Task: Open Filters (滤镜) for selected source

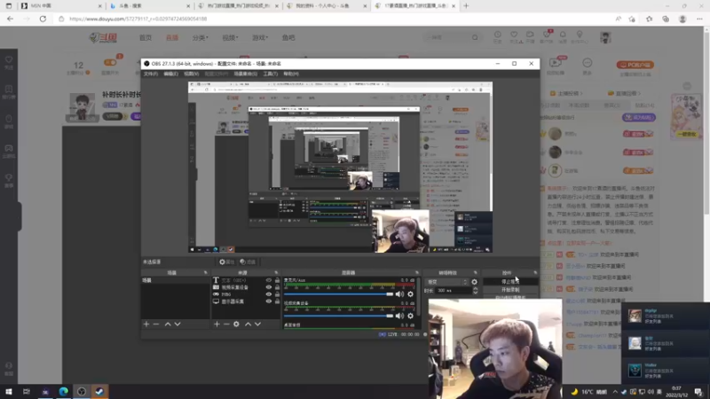Action: pos(248,262)
